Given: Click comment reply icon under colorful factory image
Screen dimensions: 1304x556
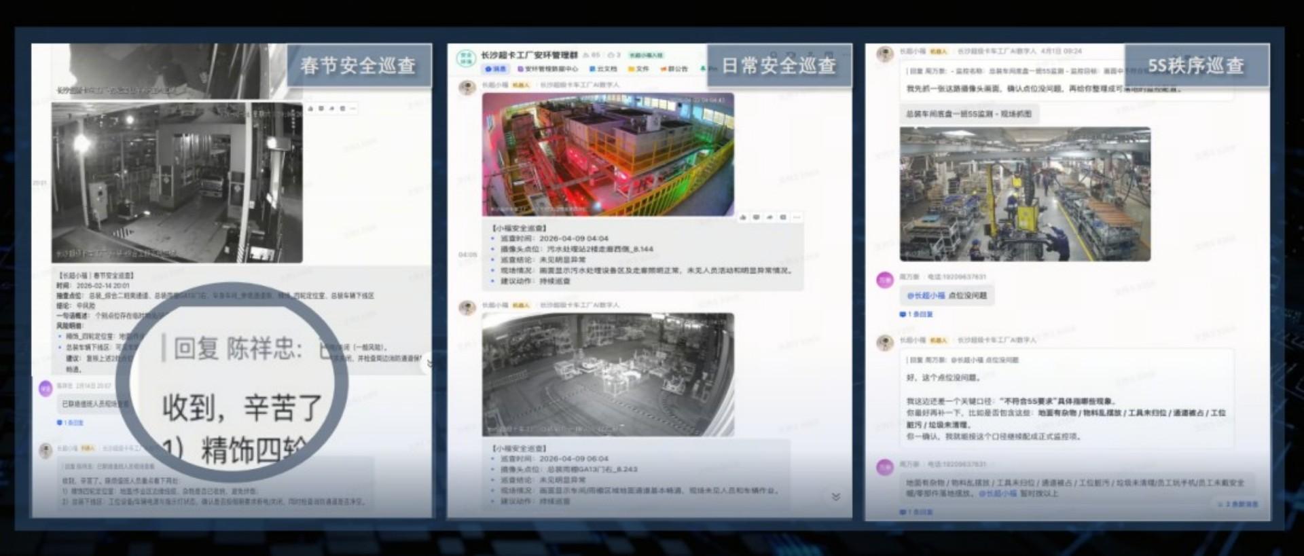Looking at the screenshot, I should point(756,217).
